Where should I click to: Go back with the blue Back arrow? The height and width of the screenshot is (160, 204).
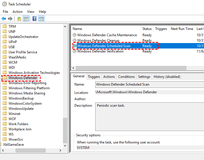4,19
